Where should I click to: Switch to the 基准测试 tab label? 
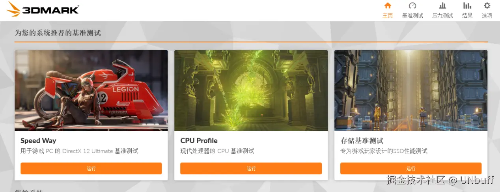412,15
